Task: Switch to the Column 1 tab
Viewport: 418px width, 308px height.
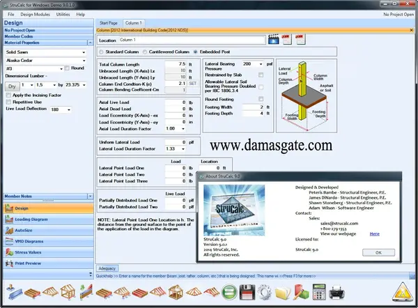Action: point(134,23)
